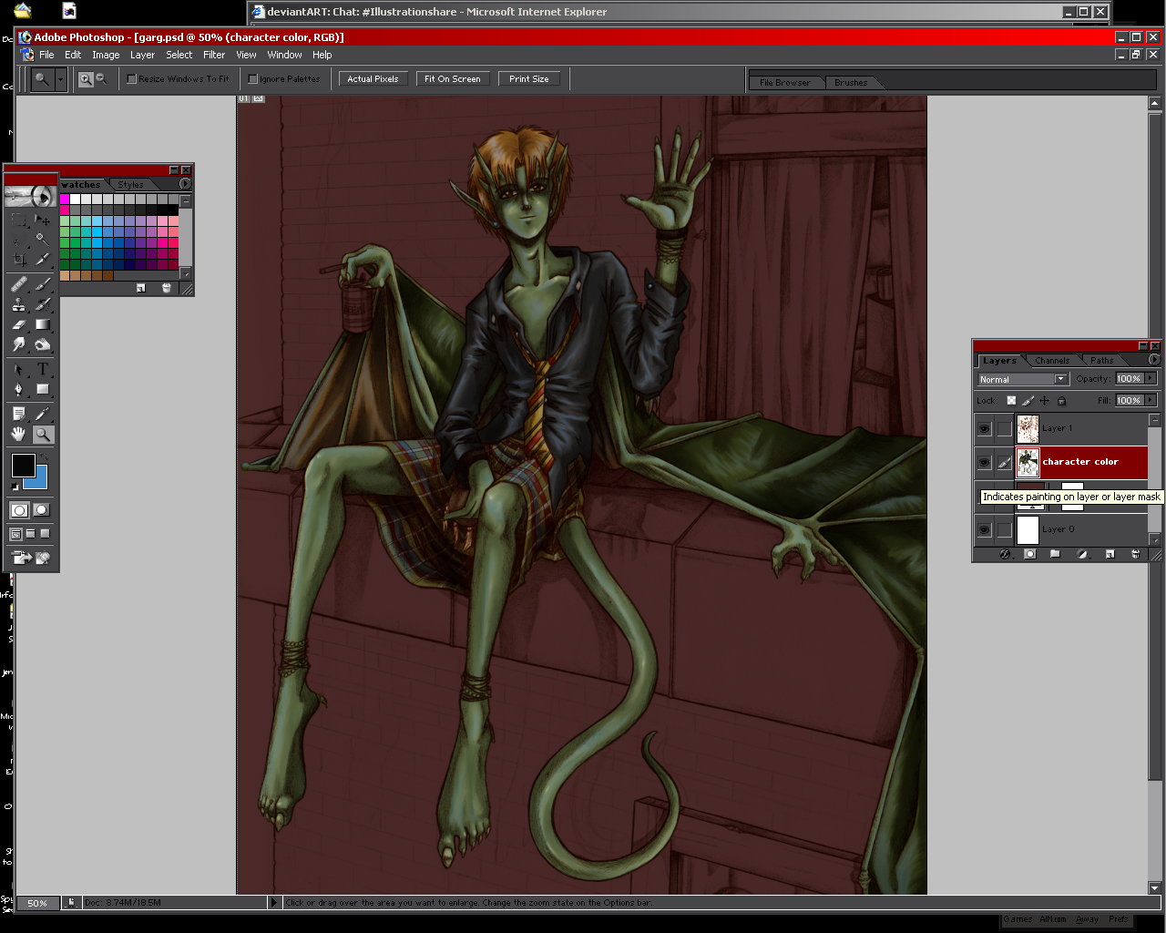
Task: Click the zoom out magnifier option
Action: coord(101,79)
